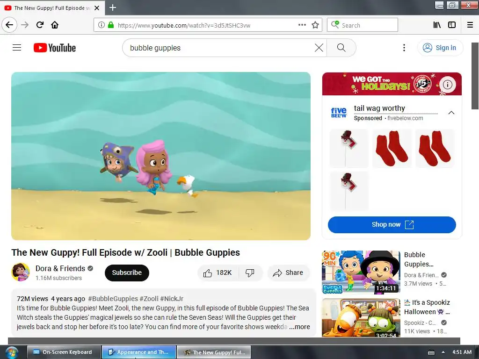Click the first red socks product image

tap(392, 148)
